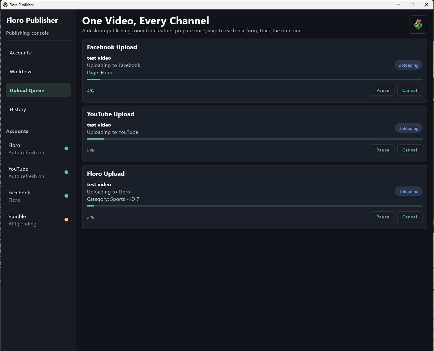Click 'Uploading to YouTube' status text
Image resolution: width=434 pixels, height=351 pixels.
(113, 132)
